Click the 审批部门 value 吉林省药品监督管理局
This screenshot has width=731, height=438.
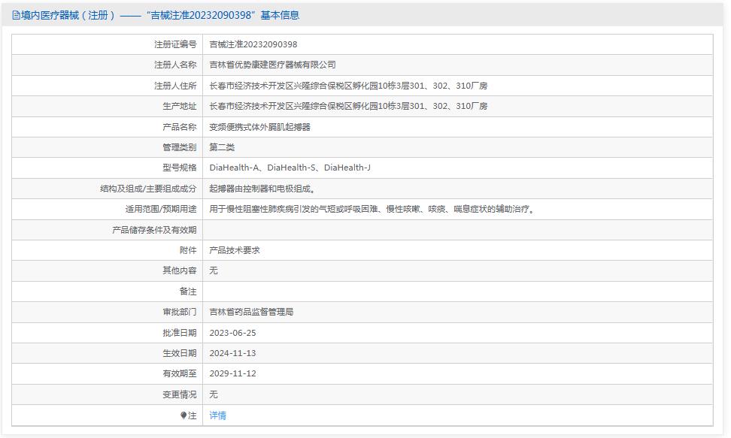pos(253,311)
